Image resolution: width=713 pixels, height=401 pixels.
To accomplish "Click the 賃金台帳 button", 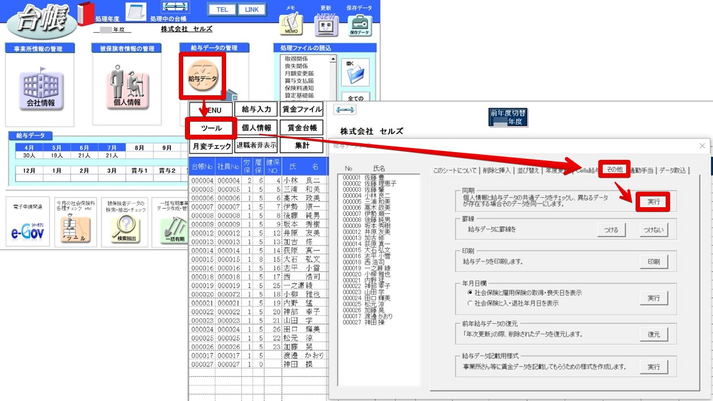I will tap(301, 128).
